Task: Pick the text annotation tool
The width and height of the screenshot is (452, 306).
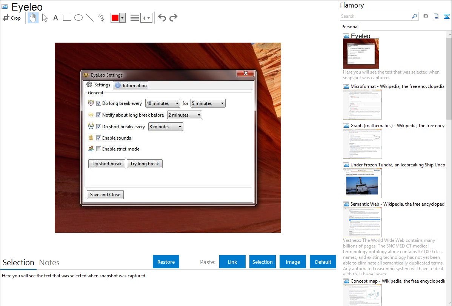Action: click(x=55, y=18)
